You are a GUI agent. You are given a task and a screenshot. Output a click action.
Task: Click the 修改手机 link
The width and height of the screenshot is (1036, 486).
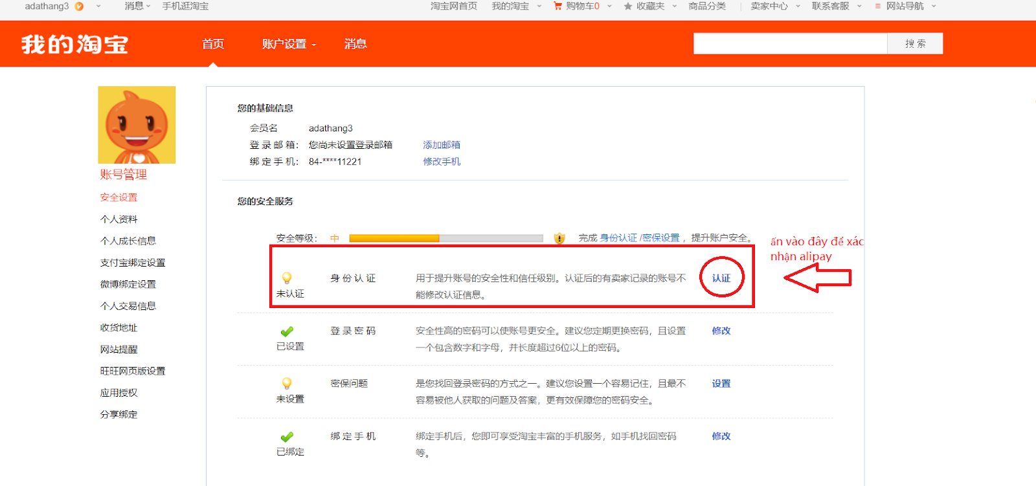(442, 162)
